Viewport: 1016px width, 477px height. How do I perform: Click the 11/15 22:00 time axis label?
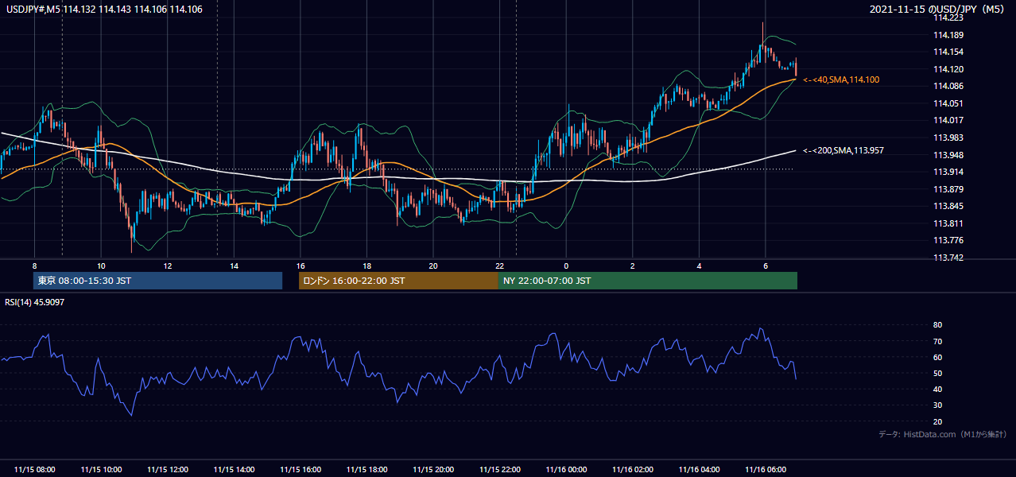[x=499, y=470]
